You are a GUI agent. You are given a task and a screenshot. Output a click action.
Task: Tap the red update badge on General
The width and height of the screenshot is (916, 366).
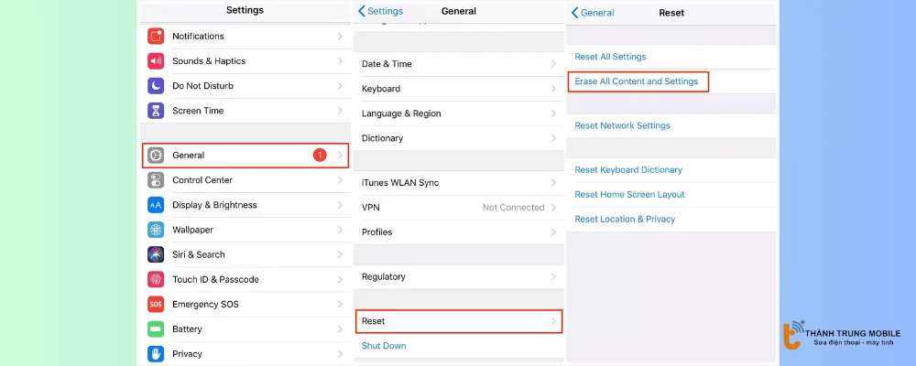coord(320,156)
